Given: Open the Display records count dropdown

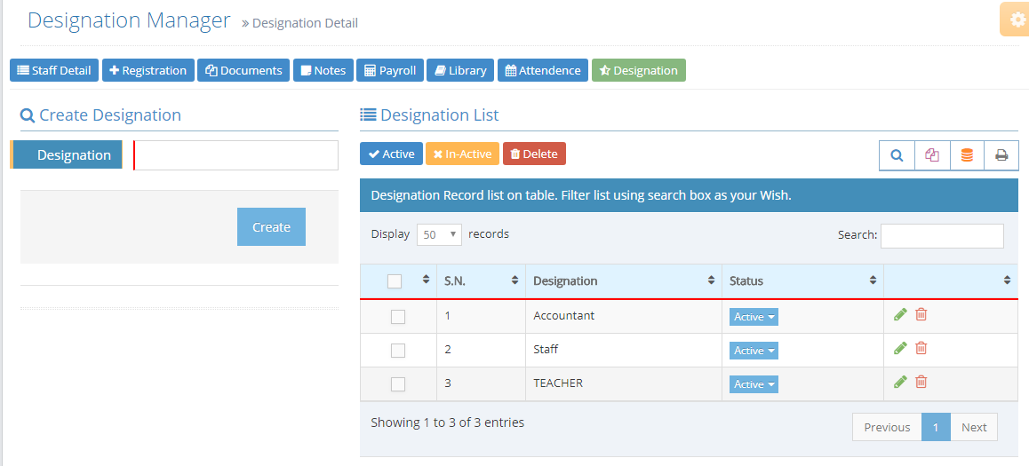Looking at the screenshot, I should click(x=439, y=235).
